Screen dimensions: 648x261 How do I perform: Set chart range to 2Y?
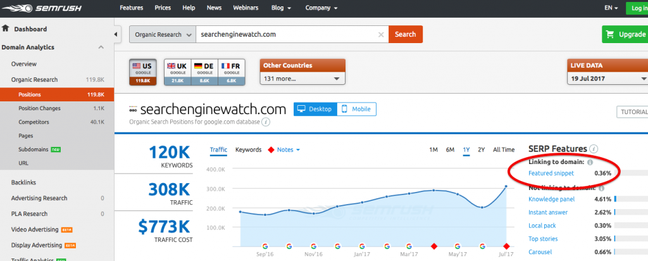pyautogui.click(x=481, y=150)
